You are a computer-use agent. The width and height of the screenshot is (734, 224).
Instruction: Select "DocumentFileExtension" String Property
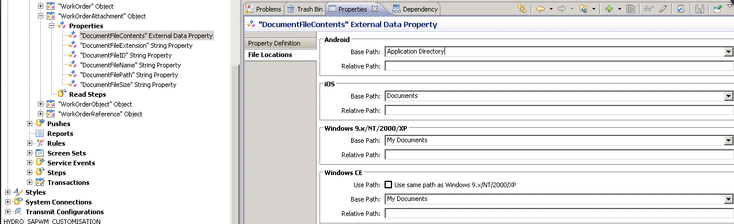[136, 45]
